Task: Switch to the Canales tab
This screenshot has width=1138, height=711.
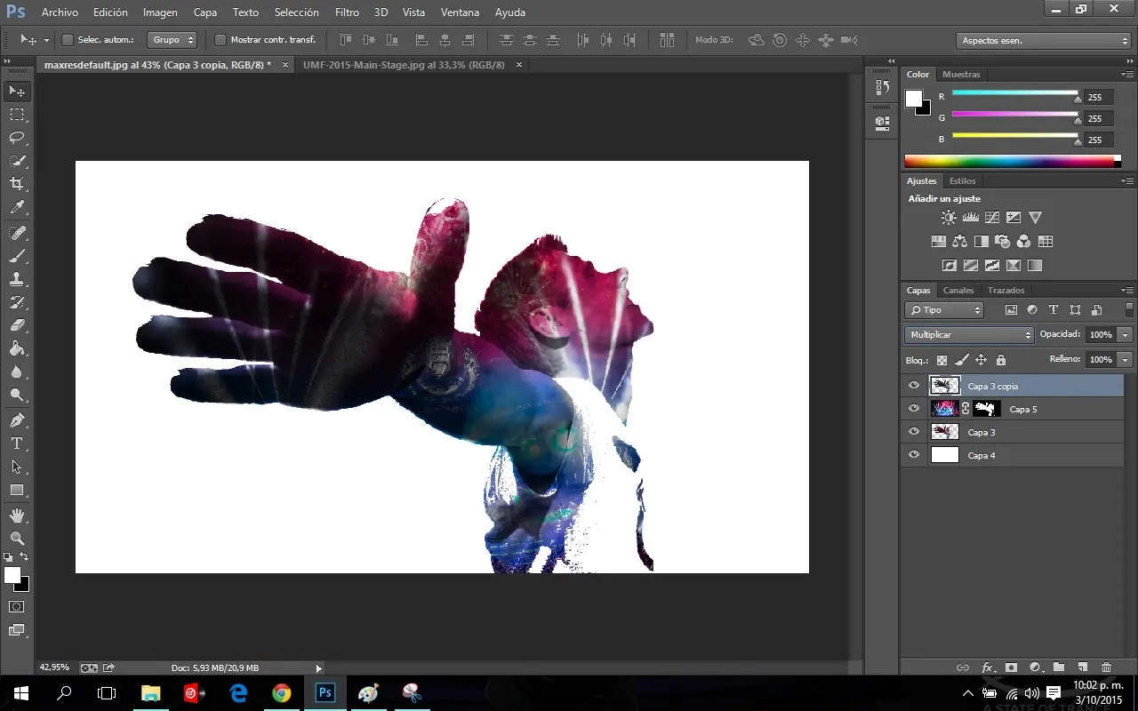Action: [958, 290]
